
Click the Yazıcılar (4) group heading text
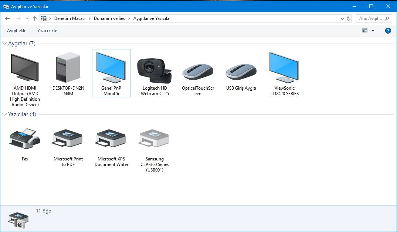(x=22, y=114)
